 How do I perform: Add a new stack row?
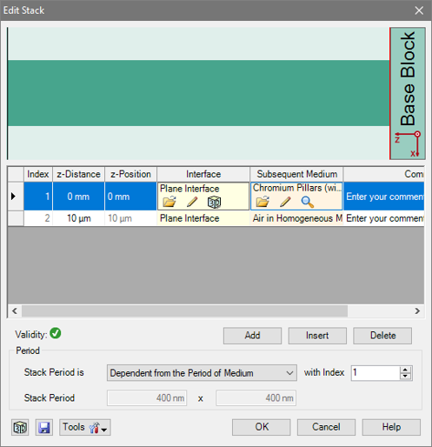252,336
